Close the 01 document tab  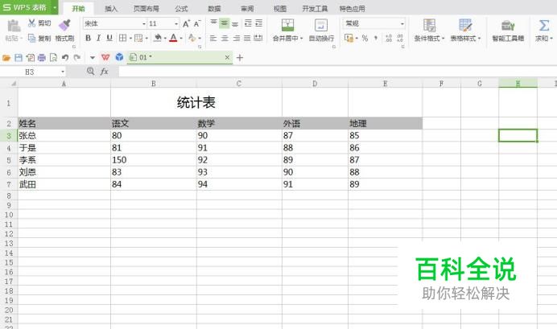point(227,57)
